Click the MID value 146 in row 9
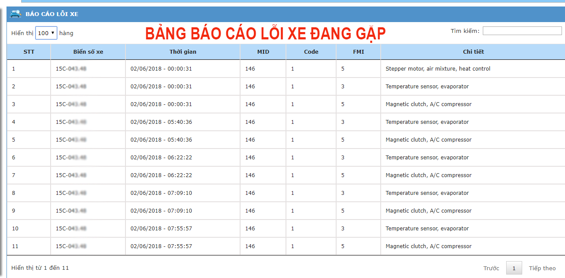This screenshot has width=565, height=278. pyautogui.click(x=250, y=211)
